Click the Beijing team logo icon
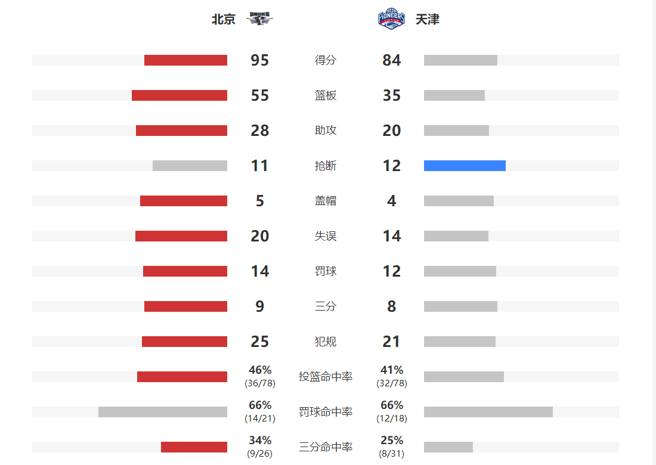The width and height of the screenshot is (656, 465). [x=259, y=19]
